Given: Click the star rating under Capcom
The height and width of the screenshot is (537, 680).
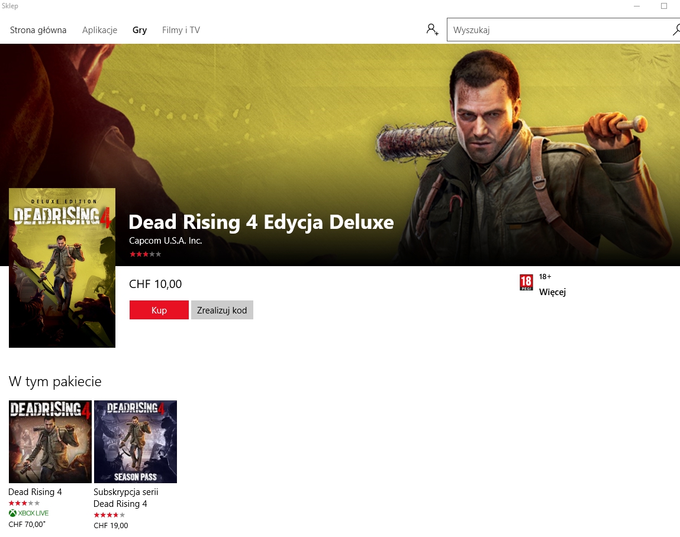Looking at the screenshot, I should [145, 254].
